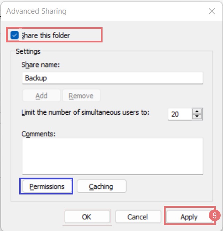Click the red number 9 badge
Viewport: 223px width, 231px height.
click(x=215, y=215)
